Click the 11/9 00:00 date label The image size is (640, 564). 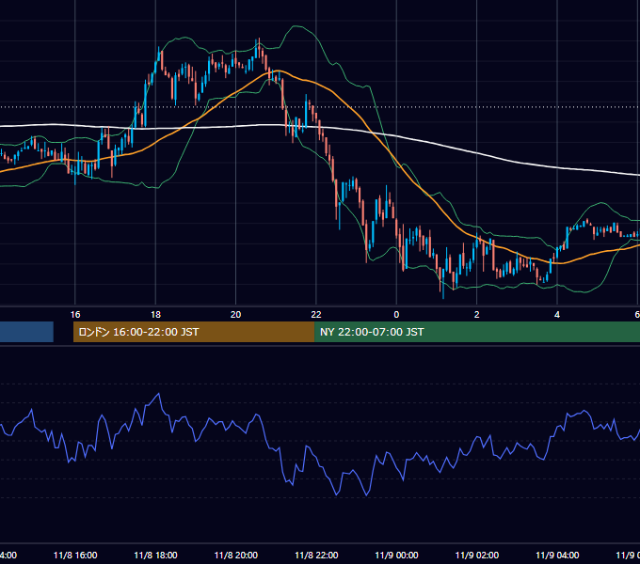tap(396, 556)
